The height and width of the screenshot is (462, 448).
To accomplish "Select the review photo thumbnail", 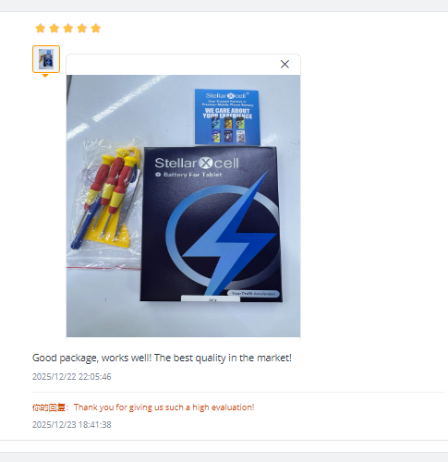I will 46,59.
